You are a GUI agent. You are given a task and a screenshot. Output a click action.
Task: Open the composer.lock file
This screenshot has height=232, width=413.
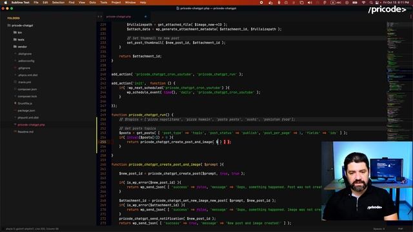[27, 96]
